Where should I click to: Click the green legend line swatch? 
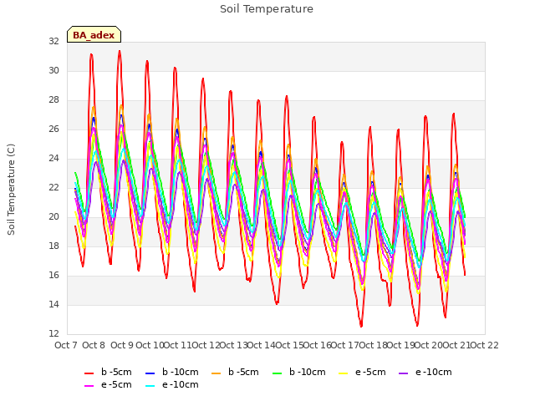(x=277, y=373)
